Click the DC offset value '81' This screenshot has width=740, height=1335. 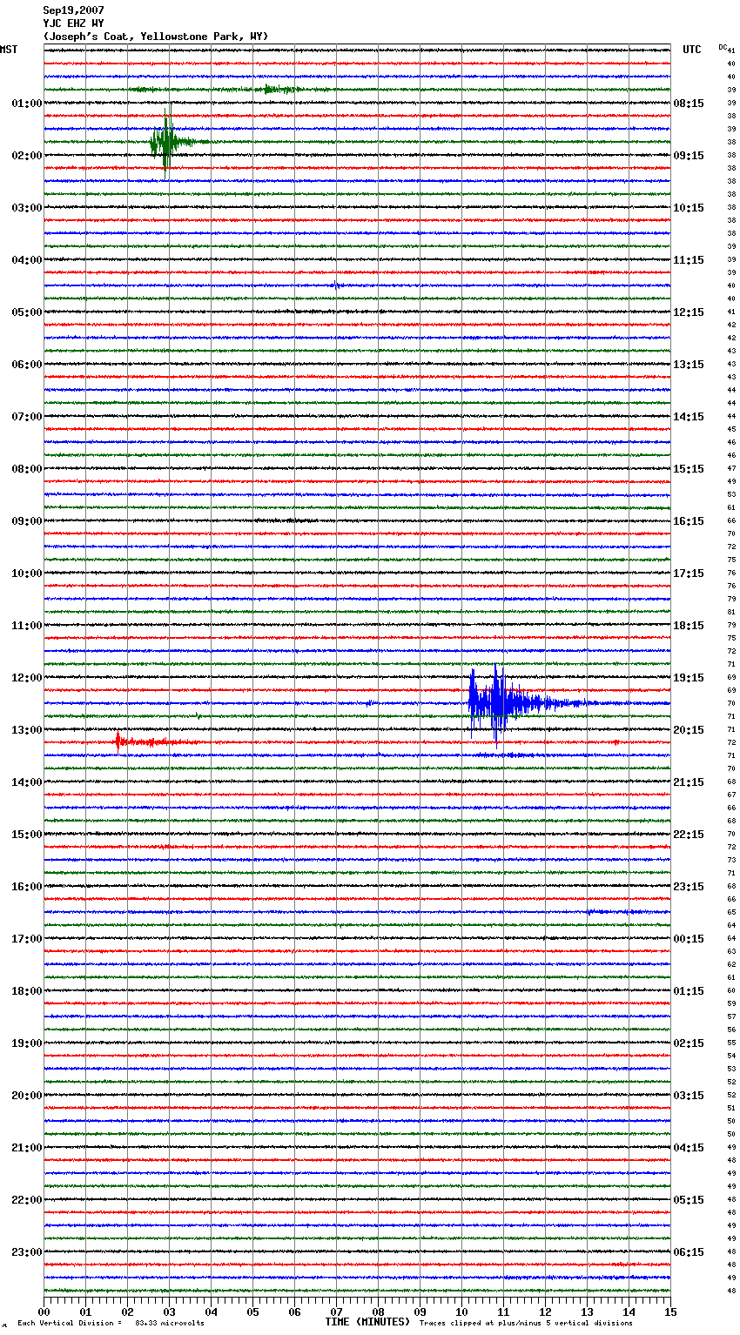[731, 613]
